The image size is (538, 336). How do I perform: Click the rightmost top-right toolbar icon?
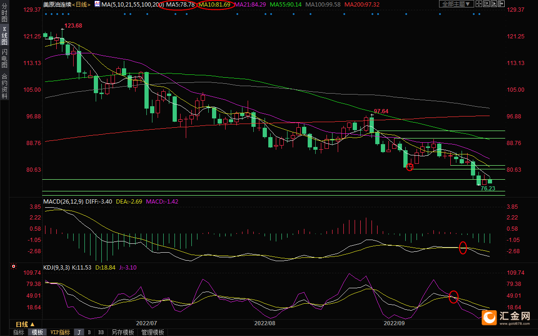tap(500, 4)
